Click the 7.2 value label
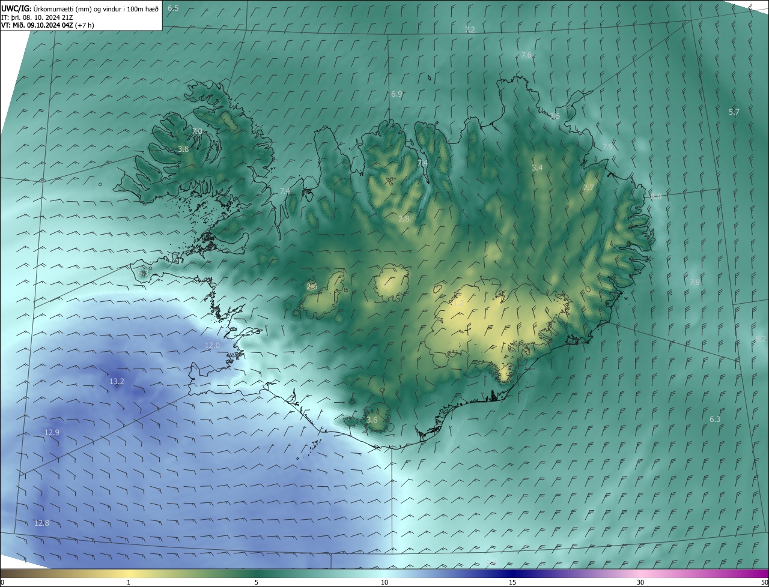This screenshot has height=587, width=769. click(470, 29)
